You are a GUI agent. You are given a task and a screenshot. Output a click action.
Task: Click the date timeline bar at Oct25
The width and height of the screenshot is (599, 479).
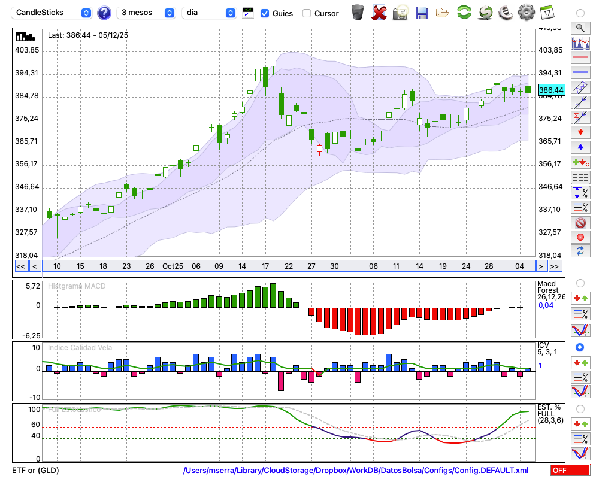click(173, 266)
